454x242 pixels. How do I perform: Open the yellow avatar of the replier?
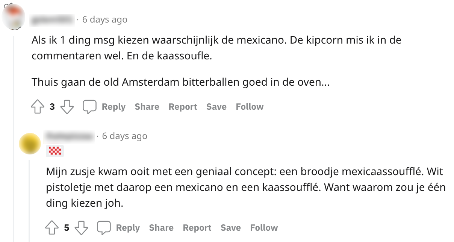pos(30,144)
